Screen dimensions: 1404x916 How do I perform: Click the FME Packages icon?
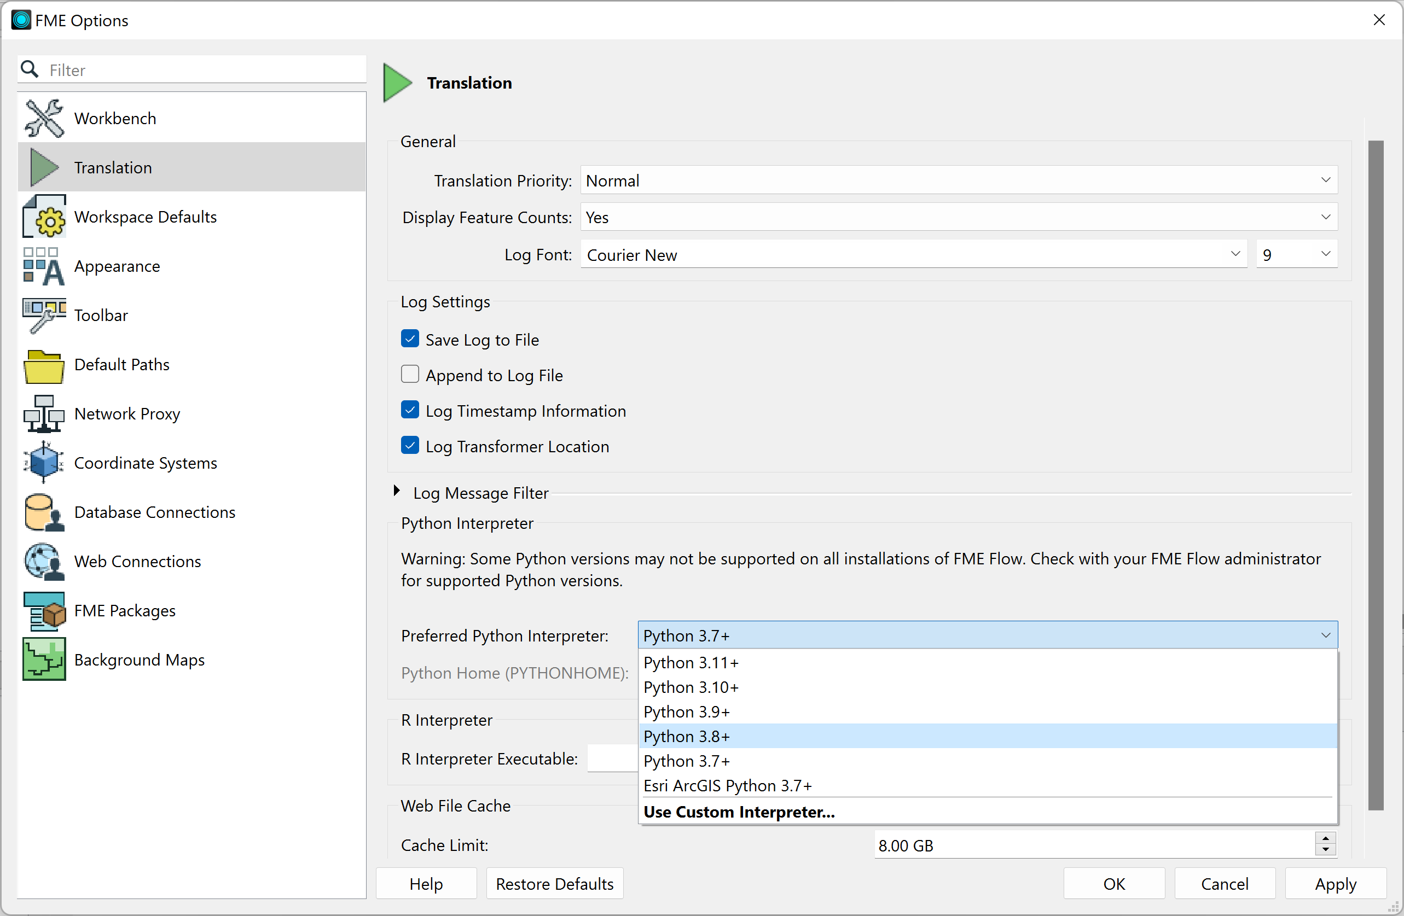44,611
